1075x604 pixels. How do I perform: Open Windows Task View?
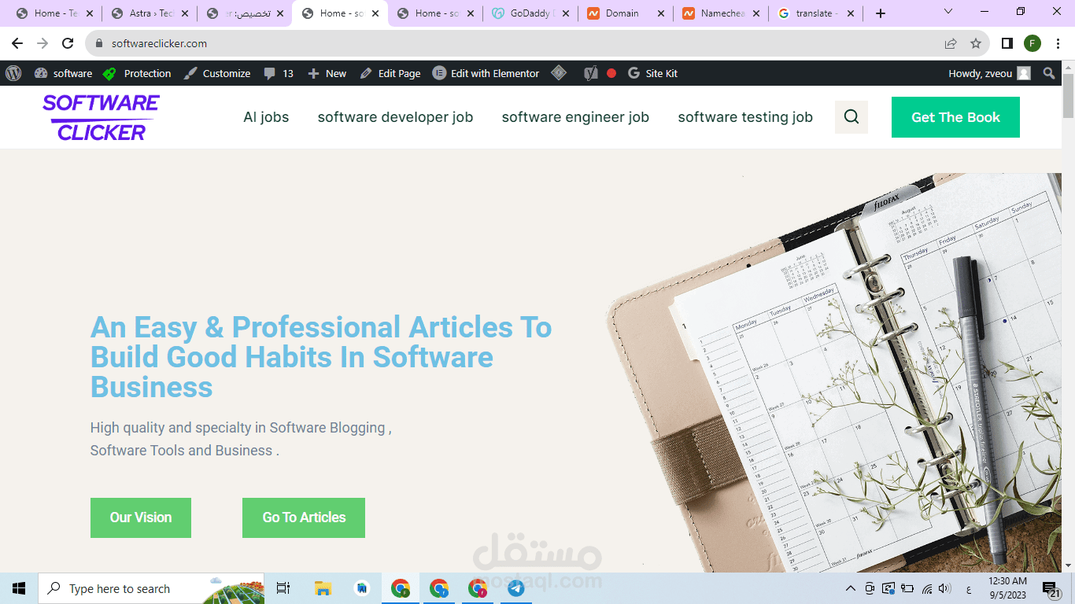(x=283, y=588)
